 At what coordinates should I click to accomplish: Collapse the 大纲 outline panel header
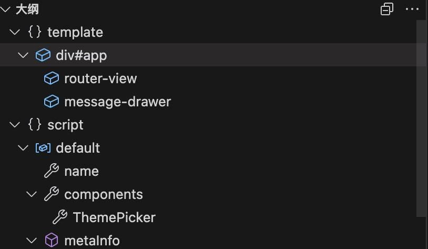coord(6,9)
